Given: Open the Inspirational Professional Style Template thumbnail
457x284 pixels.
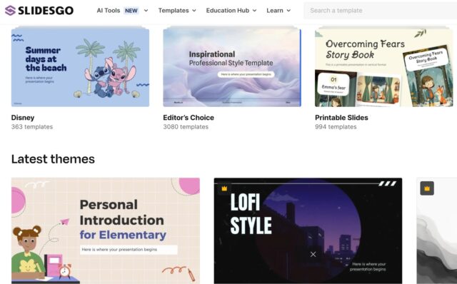Looking at the screenshot, I should [x=232, y=67].
